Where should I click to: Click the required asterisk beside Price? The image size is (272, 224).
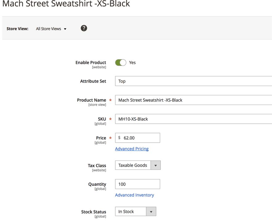[x=110, y=138]
